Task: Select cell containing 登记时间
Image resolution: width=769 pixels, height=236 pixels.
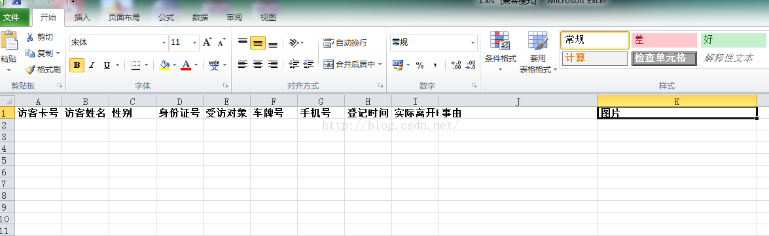Action: click(368, 113)
